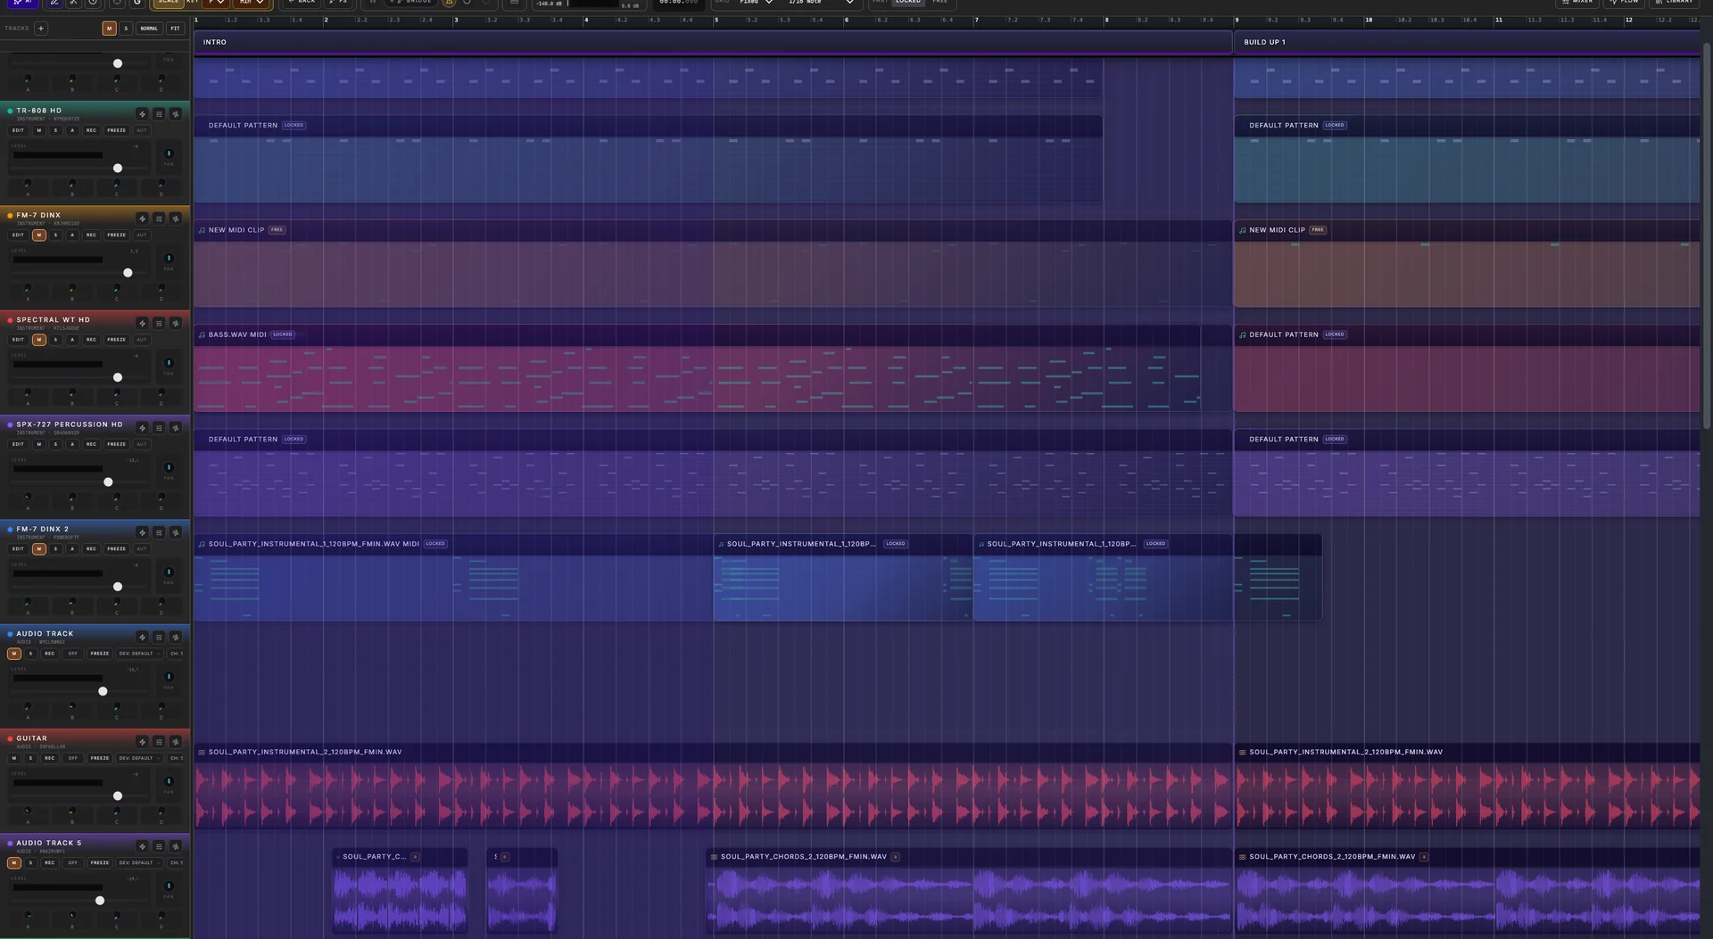Toggle the global M button in Tracks header

click(x=109, y=29)
